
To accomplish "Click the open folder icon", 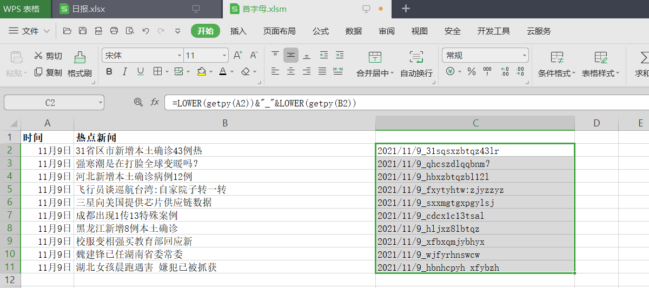I will (67, 31).
